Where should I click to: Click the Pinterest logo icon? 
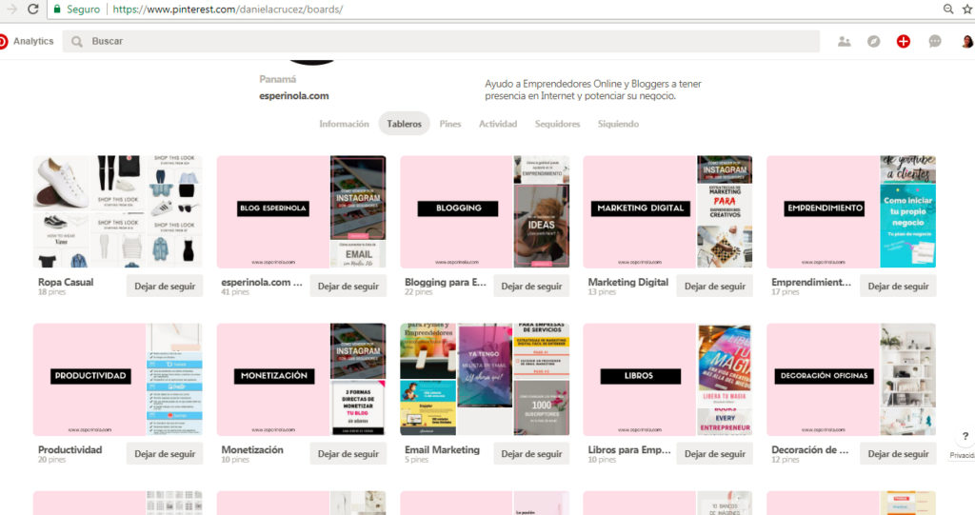(x=3, y=41)
